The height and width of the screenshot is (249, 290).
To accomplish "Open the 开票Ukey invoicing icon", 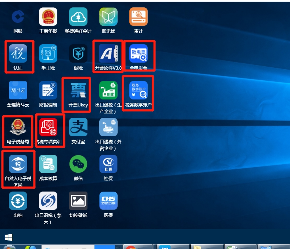I will pyautogui.click(x=78, y=90).
